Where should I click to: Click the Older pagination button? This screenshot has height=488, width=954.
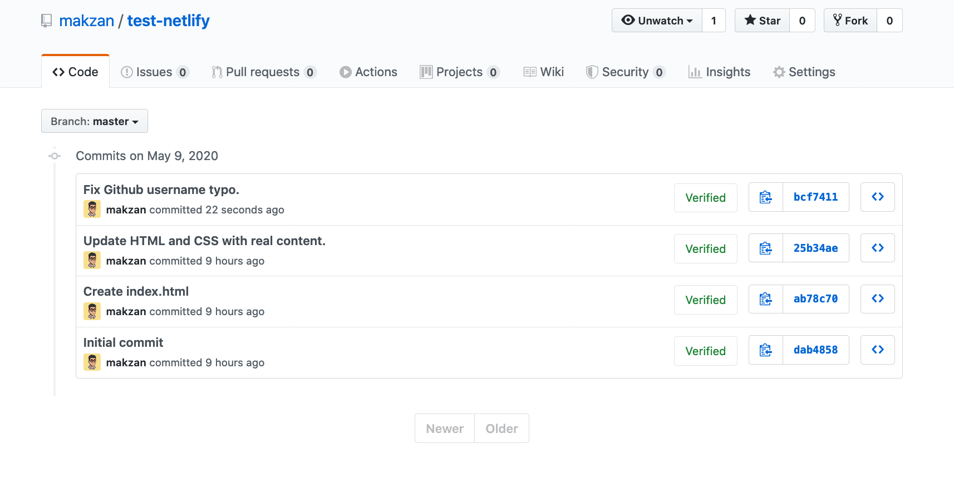[x=501, y=429]
